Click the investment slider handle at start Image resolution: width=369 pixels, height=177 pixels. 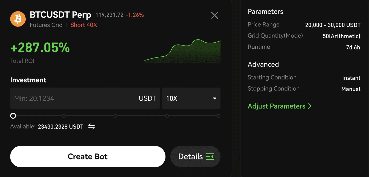pyautogui.click(x=13, y=116)
